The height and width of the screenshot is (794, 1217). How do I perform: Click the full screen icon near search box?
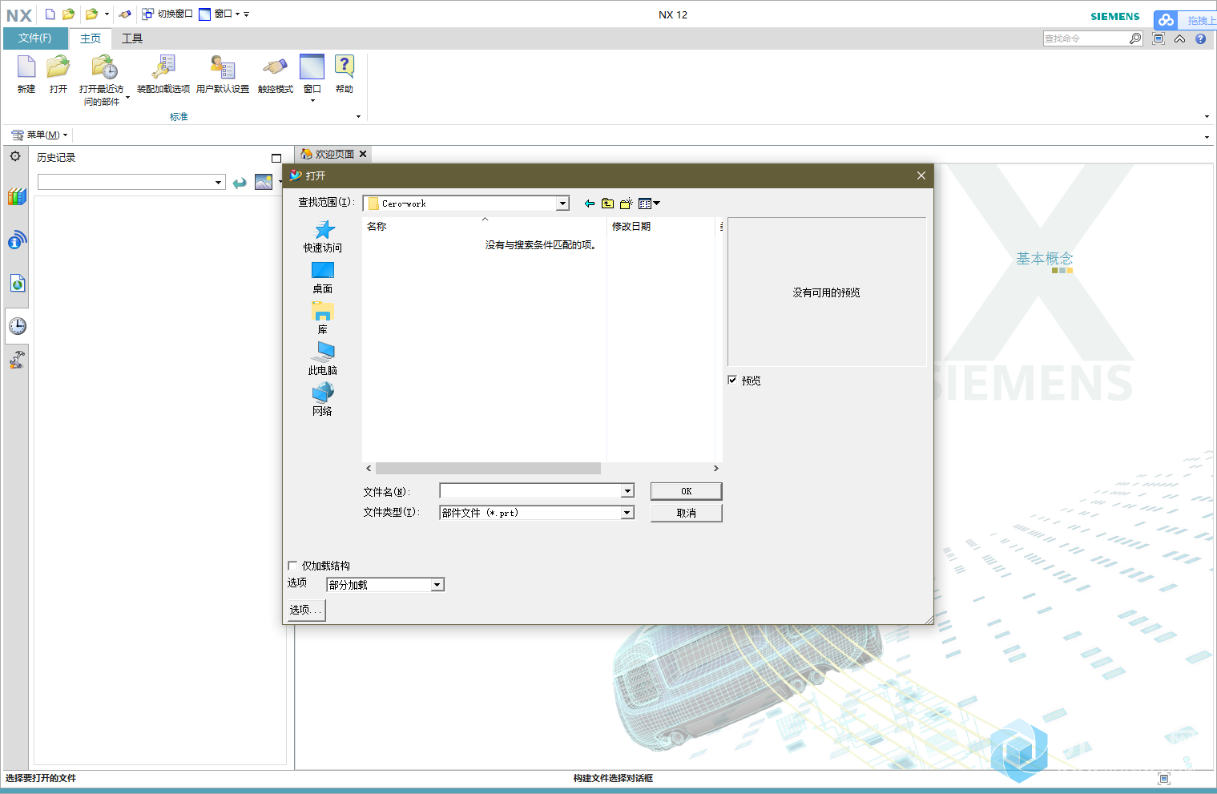(x=1159, y=38)
